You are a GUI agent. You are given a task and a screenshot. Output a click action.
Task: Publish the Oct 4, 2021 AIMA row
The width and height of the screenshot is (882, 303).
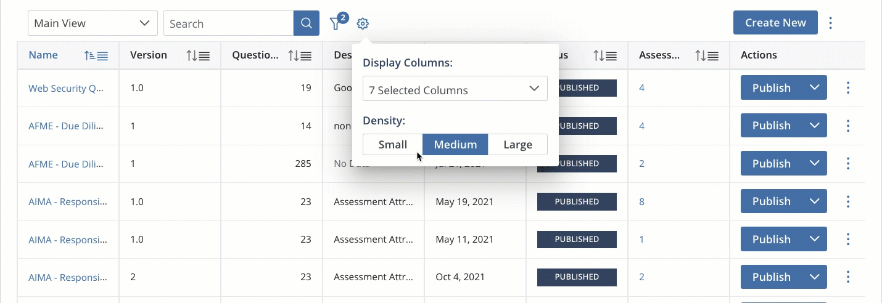(772, 277)
